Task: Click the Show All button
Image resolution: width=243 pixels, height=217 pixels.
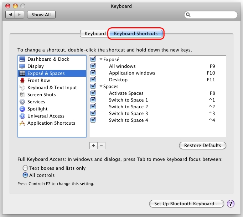Action: coord(41,15)
